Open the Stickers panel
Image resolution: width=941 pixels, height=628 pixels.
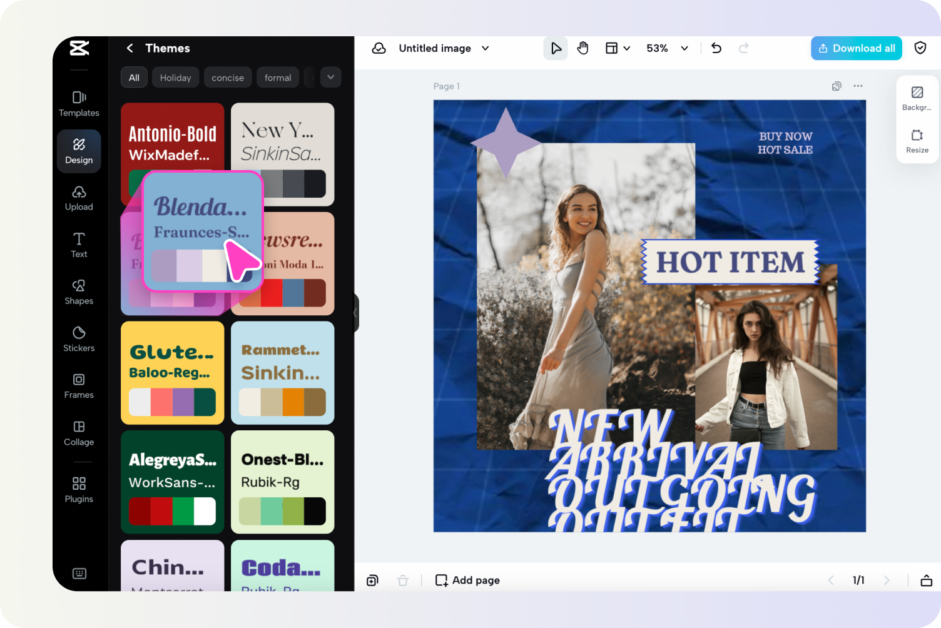point(78,339)
